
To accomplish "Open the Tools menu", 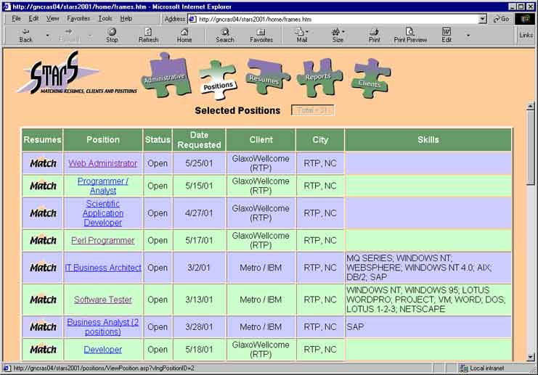I will (105, 19).
